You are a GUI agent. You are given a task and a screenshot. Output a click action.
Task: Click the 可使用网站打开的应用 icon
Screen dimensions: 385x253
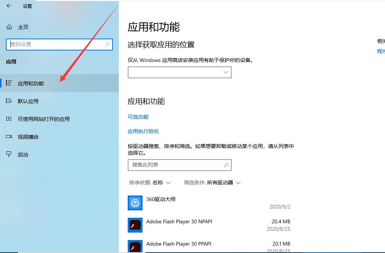(9, 119)
